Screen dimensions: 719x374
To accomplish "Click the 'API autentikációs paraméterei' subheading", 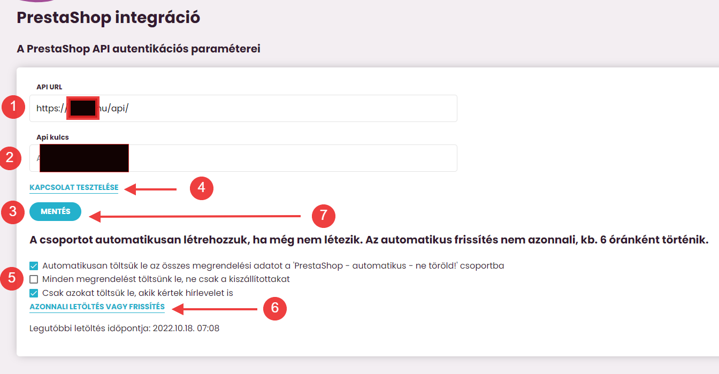I will point(139,49).
